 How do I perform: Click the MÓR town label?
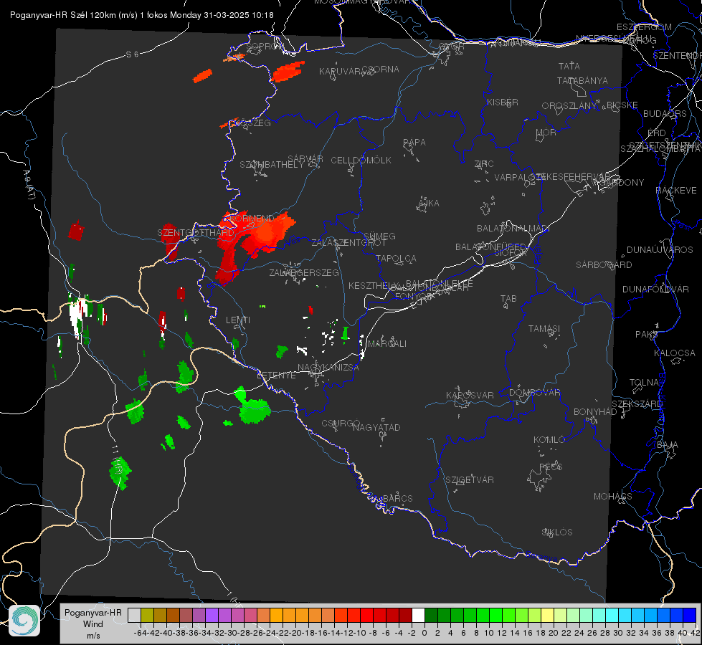pos(546,132)
